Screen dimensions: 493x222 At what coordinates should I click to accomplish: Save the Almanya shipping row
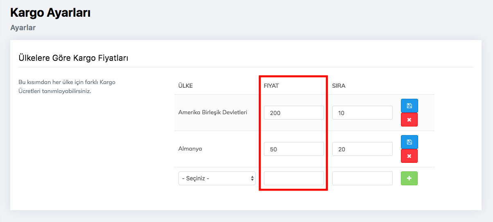pyautogui.click(x=409, y=142)
